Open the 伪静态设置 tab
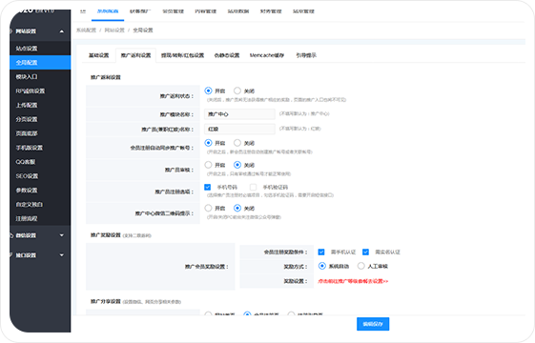 coord(227,55)
